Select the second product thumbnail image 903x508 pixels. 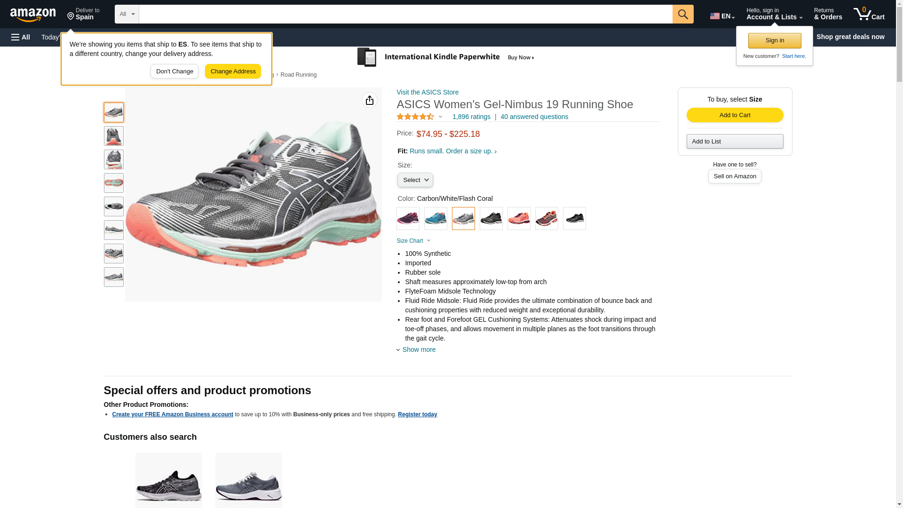[113, 136]
